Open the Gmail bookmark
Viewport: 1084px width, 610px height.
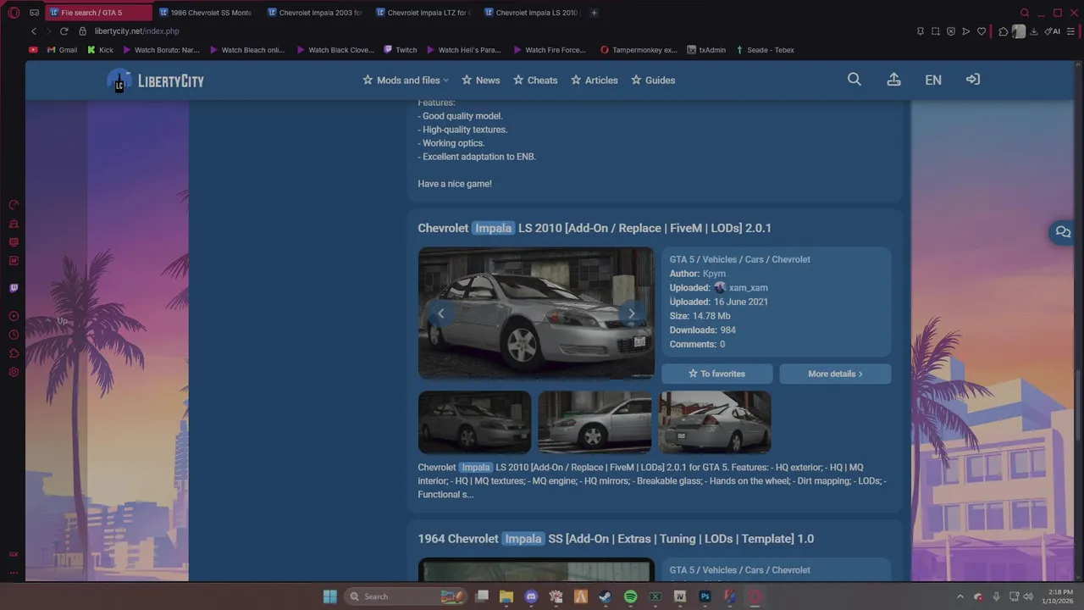pos(62,50)
